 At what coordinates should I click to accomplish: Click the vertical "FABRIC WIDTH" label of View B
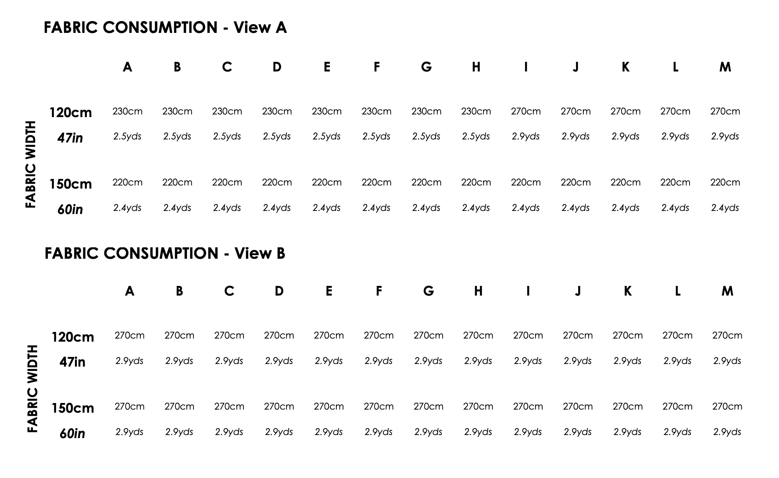[32, 389]
